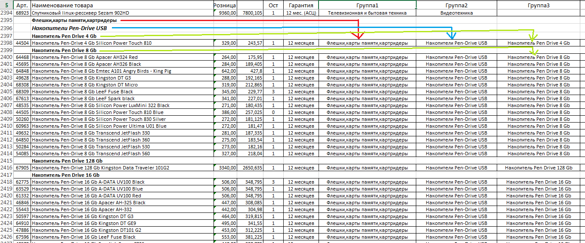Click article number 64468
This screenshot has width=585, height=243.
[22, 57]
